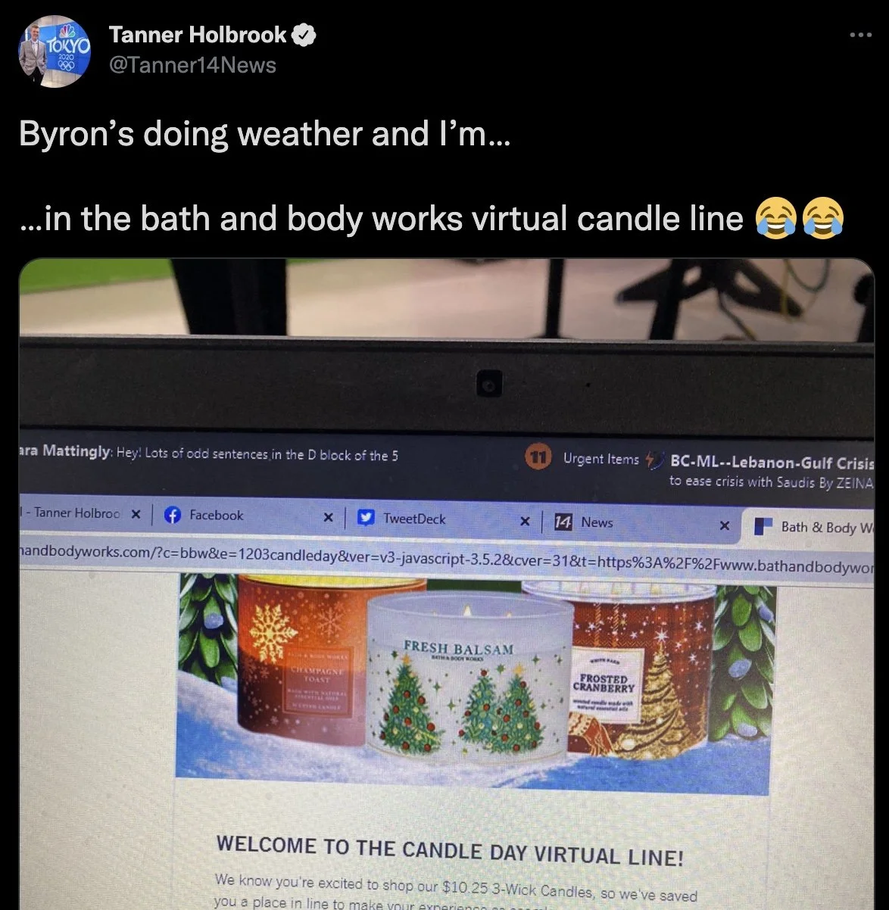Click the verified badge beside Tanner Holbrook
Screen dimensions: 889x910
pyautogui.click(x=305, y=34)
